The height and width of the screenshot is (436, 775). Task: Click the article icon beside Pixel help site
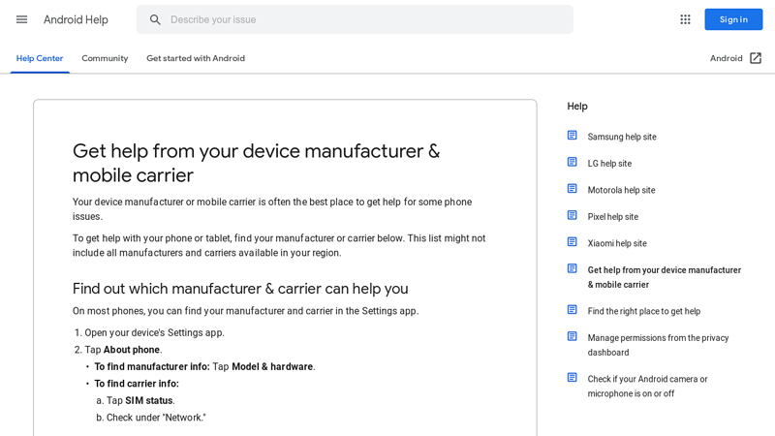572,215
